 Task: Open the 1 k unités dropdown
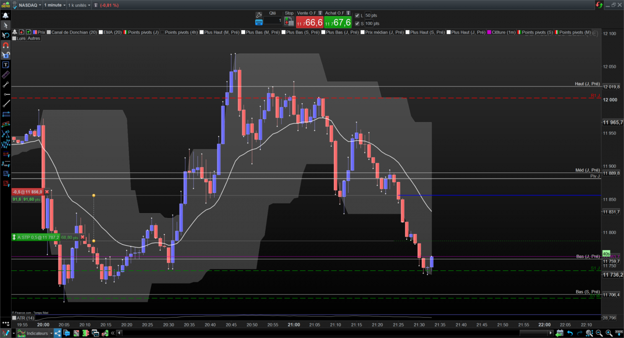click(x=79, y=5)
